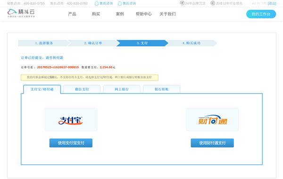283x179 pixels.
Task: Click the 精斗云 cloud logo
Action: [x=21, y=13]
